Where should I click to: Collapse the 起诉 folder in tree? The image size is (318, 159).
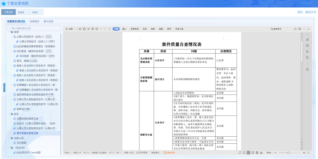9,114
